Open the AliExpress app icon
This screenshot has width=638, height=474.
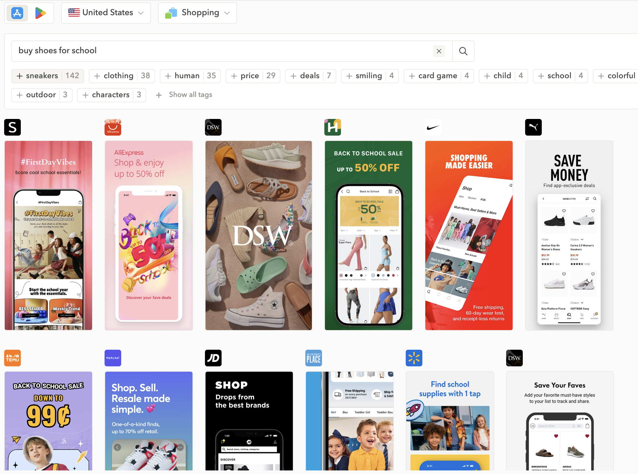point(113,127)
